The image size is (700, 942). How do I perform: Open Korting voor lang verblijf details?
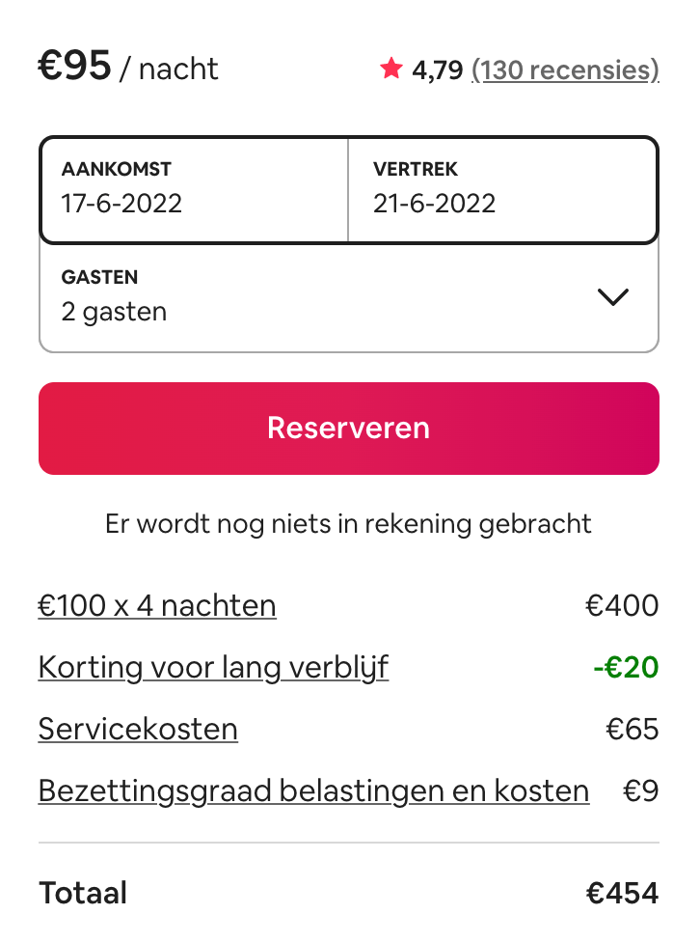(x=213, y=668)
